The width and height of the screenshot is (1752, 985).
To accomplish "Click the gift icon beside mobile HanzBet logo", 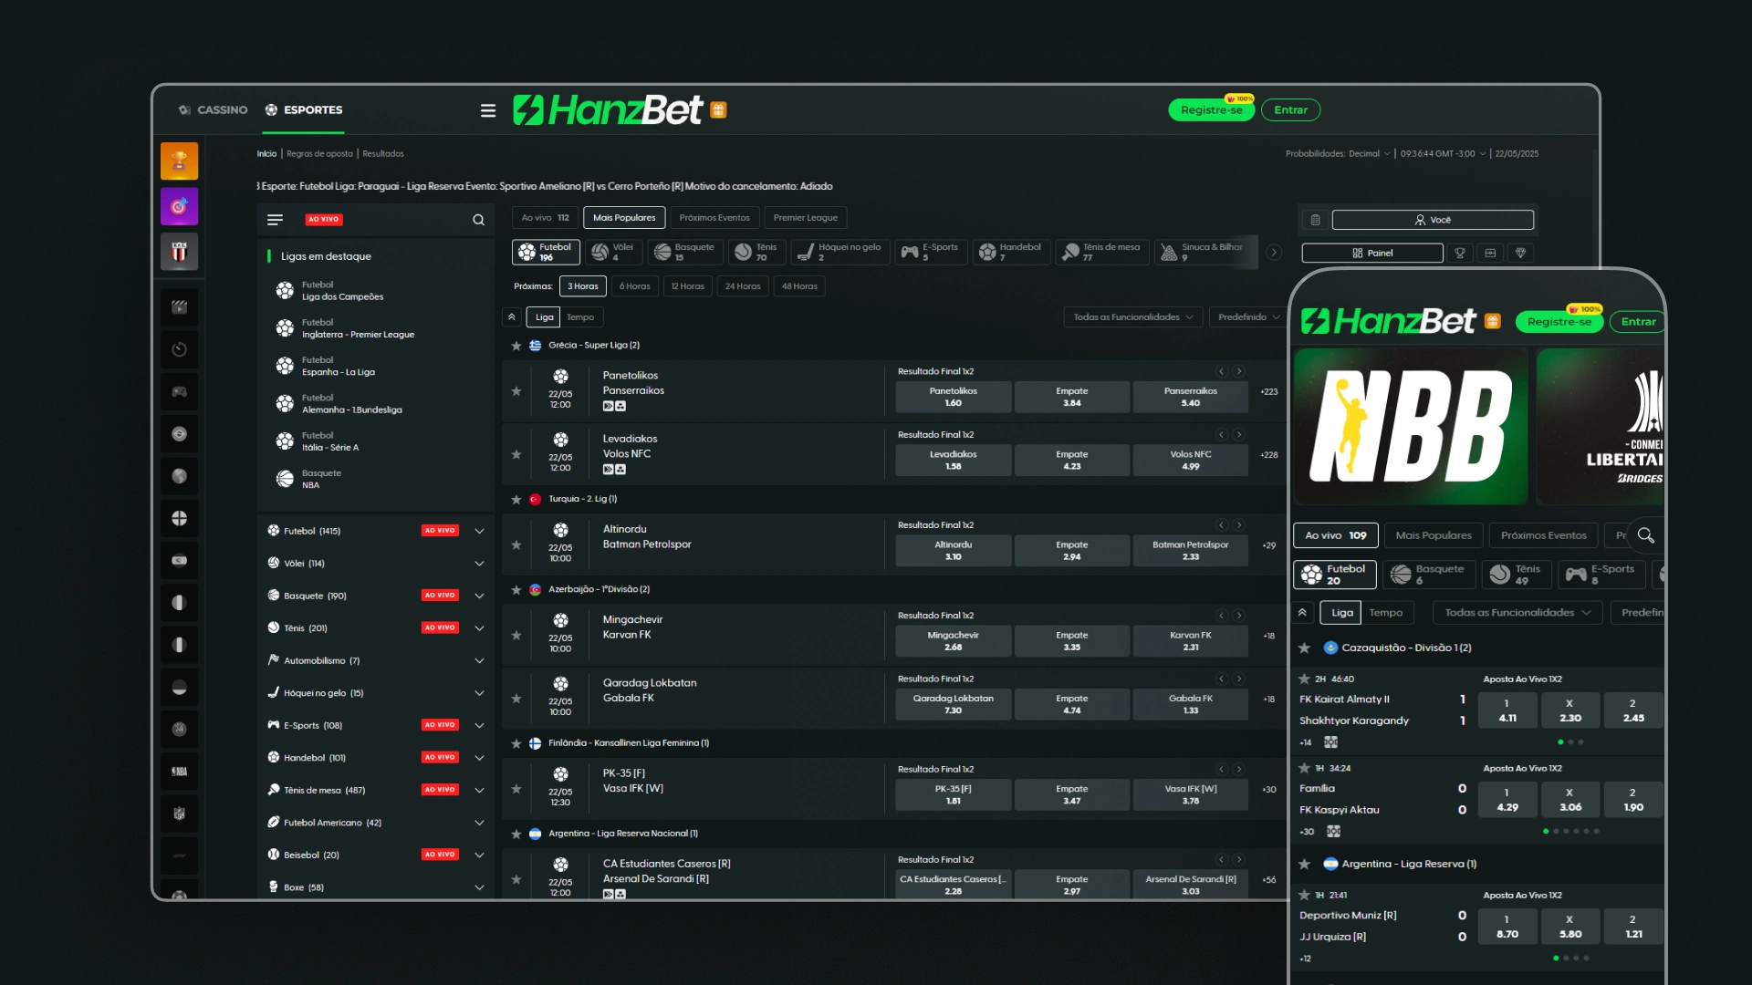I will click(x=1493, y=321).
